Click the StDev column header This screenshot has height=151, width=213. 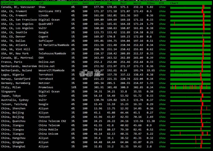click(151, 3)
